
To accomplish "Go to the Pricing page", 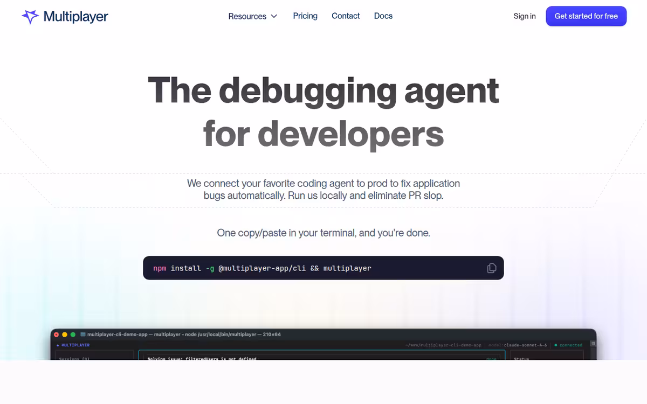I will click(x=305, y=16).
